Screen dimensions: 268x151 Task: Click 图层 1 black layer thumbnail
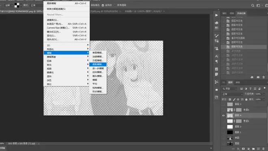click(x=230, y=132)
